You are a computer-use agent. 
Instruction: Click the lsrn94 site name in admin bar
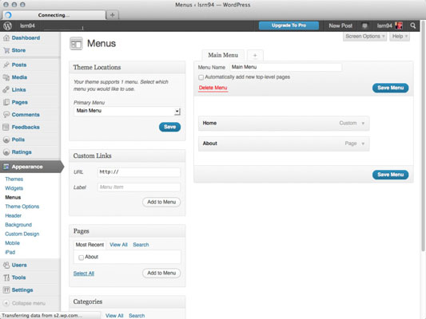pyautogui.click(x=27, y=26)
